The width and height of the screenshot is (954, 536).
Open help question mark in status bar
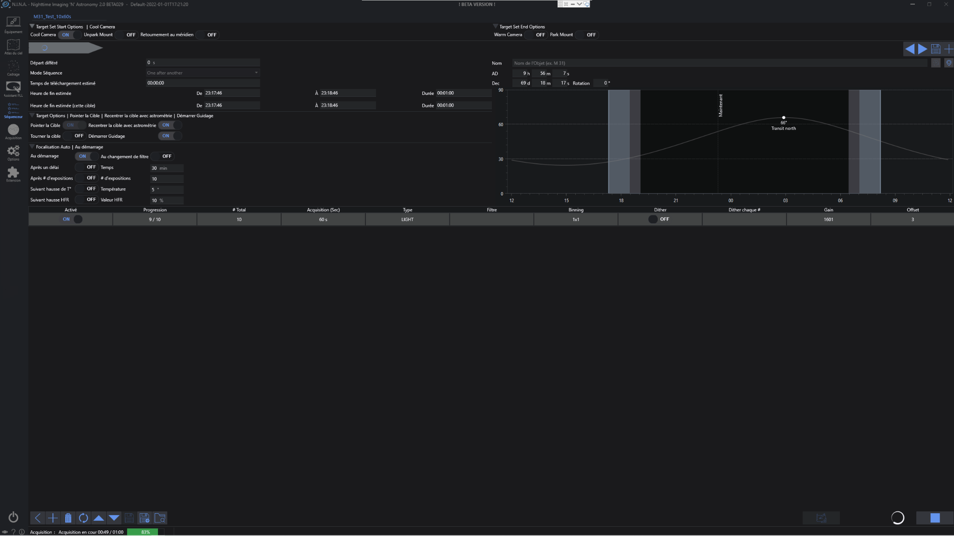tap(13, 532)
